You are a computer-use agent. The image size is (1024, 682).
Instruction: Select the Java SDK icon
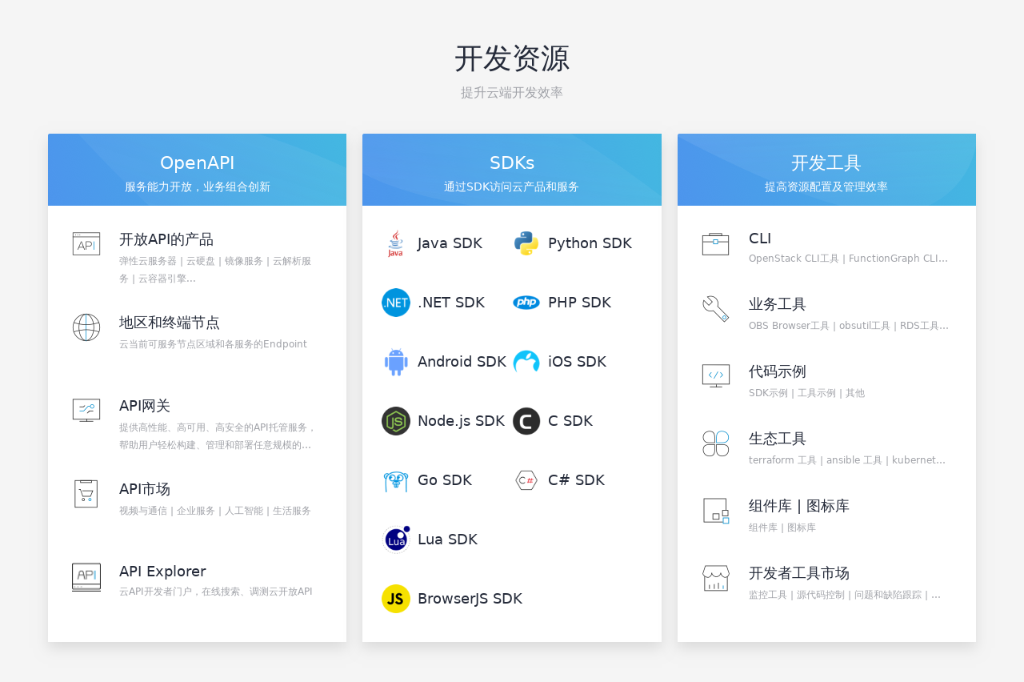[x=395, y=243]
